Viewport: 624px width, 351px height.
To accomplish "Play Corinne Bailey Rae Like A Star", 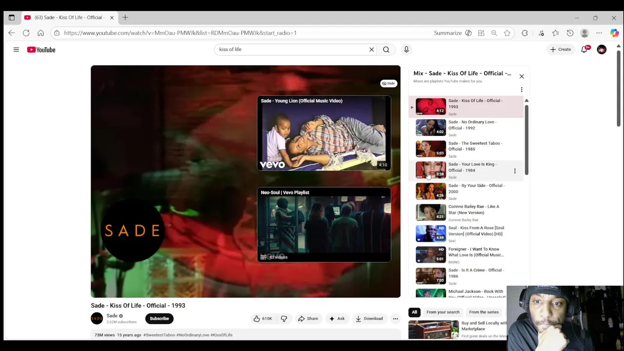I will coord(466,213).
